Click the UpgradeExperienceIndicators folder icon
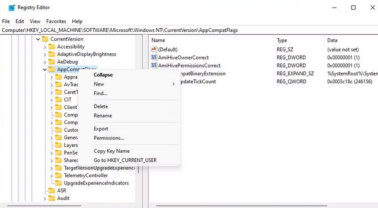 pos(58,183)
